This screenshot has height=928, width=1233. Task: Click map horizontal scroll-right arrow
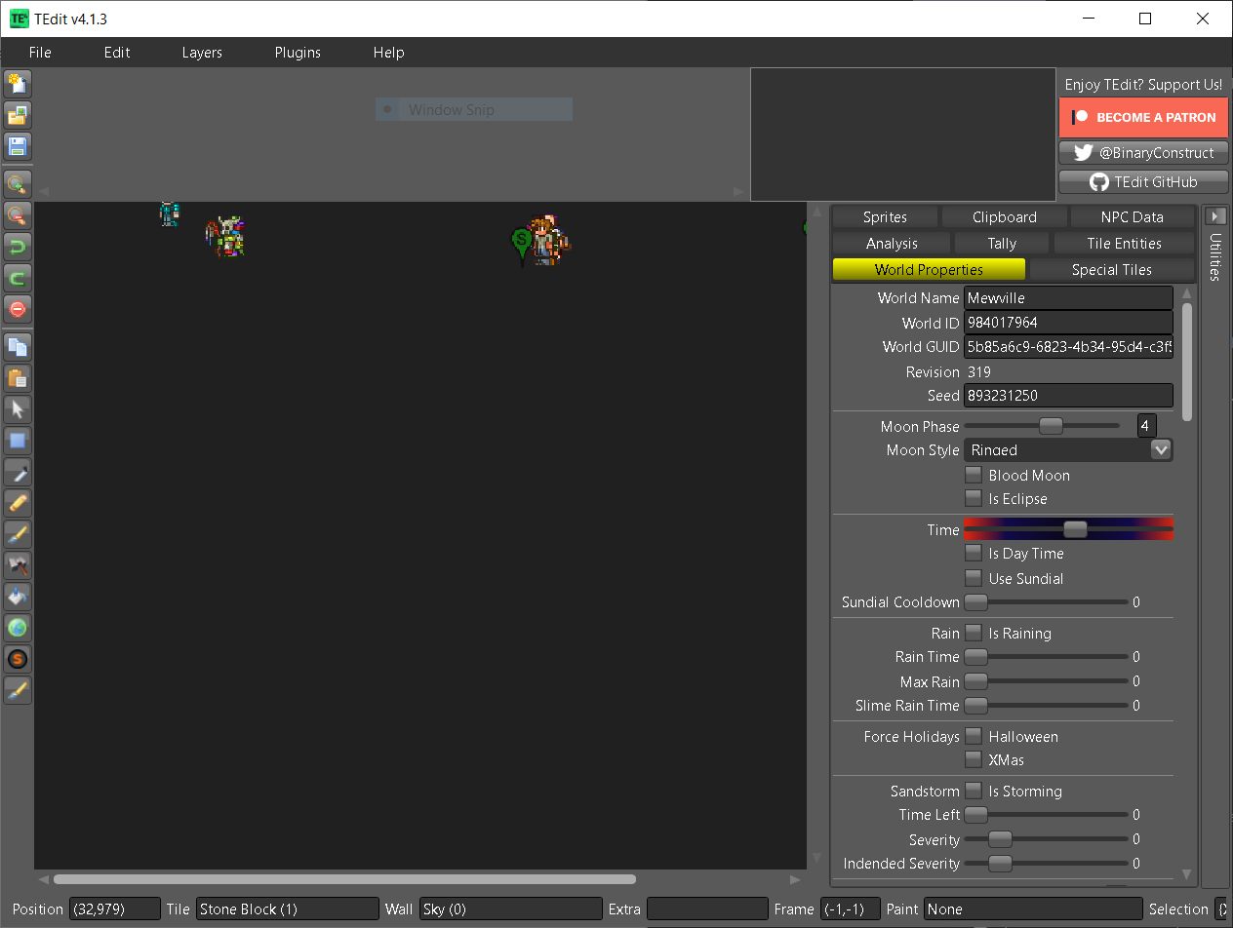[796, 879]
